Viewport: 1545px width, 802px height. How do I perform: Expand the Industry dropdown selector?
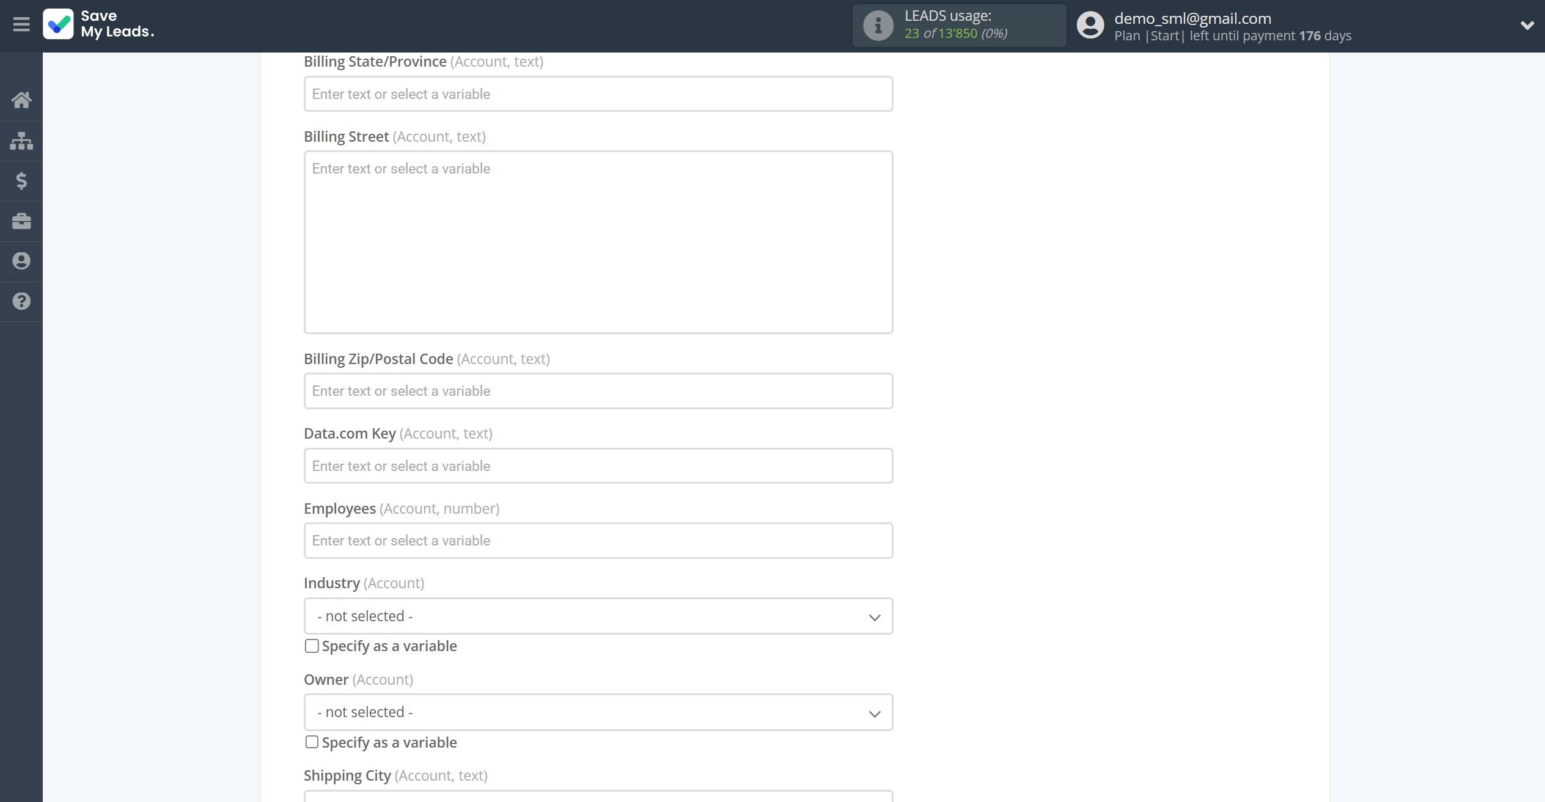(x=598, y=615)
